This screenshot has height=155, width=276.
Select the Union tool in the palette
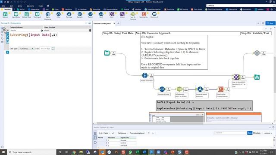(x=122, y=15)
